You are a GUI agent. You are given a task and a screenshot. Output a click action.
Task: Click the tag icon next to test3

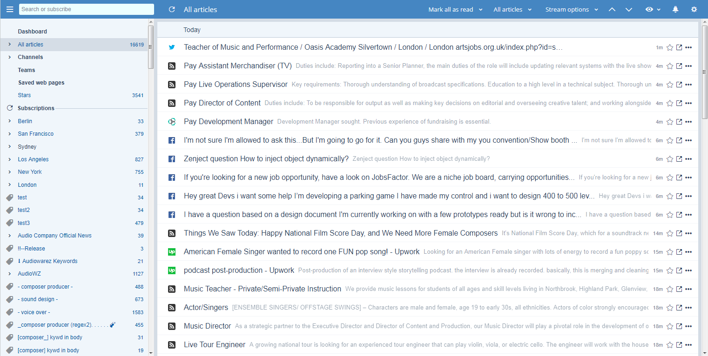coord(10,223)
